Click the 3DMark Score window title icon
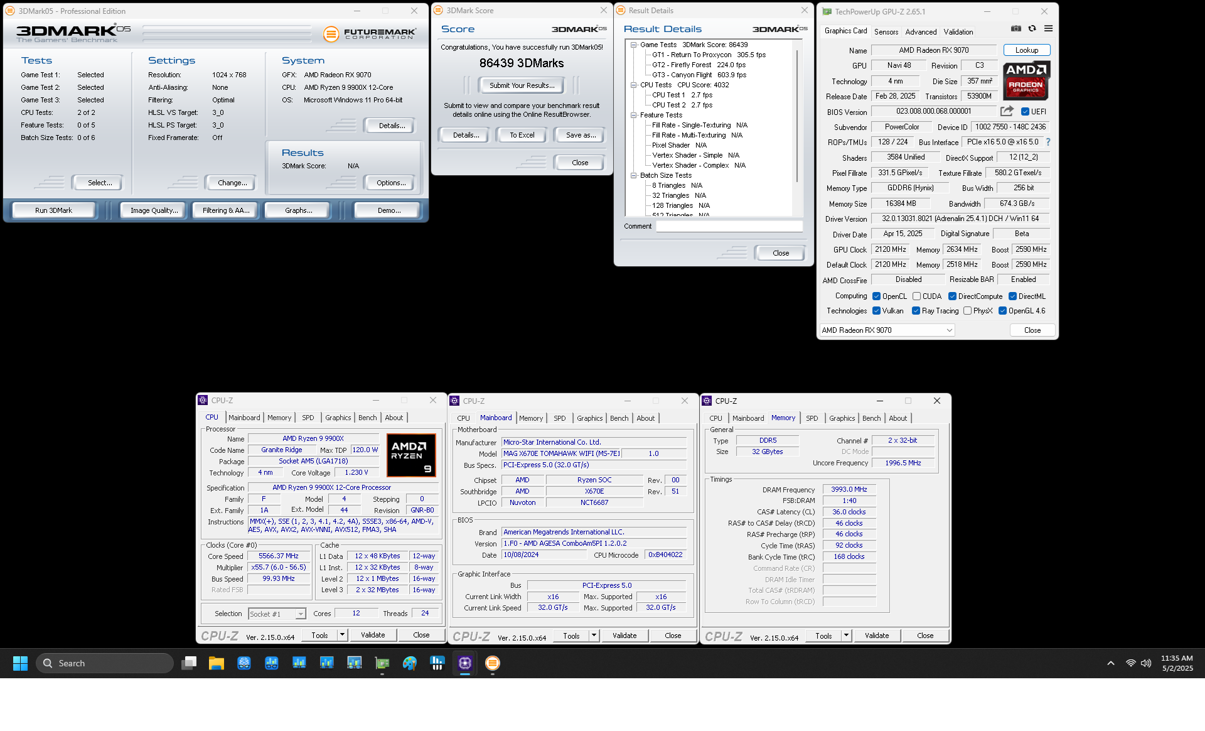Image resolution: width=1205 pixels, height=731 pixels. [439, 10]
